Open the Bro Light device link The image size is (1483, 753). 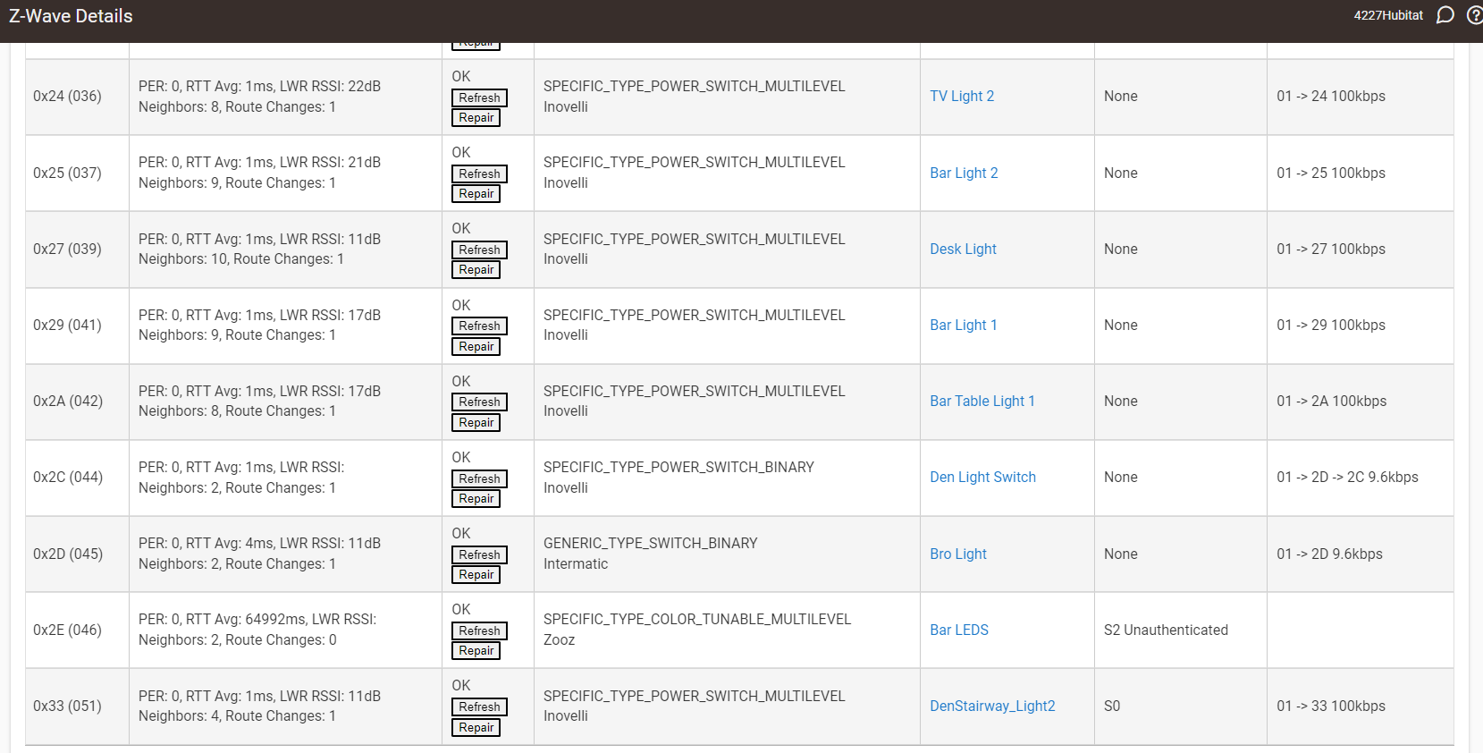[x=958, y=554]
